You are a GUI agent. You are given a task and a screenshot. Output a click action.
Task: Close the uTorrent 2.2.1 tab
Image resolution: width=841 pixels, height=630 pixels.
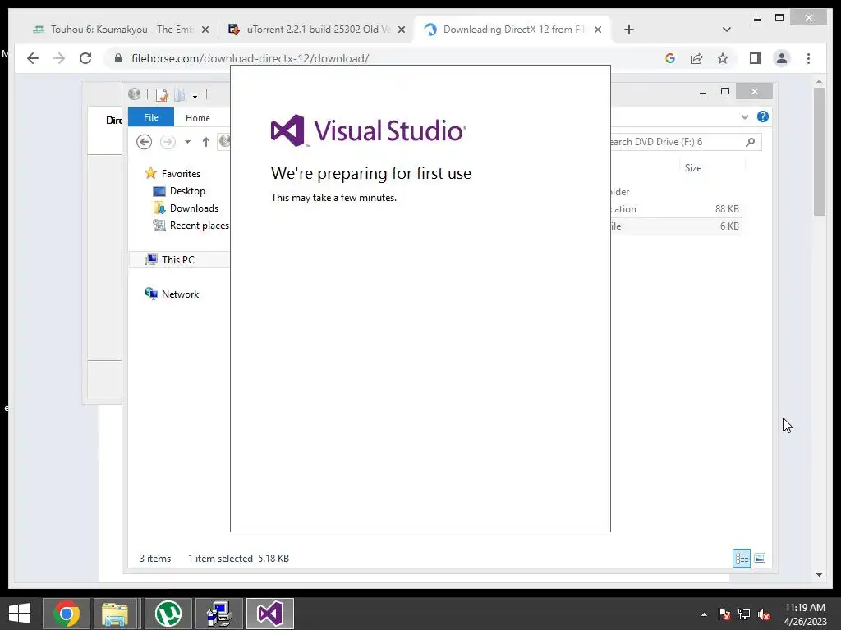401,30
